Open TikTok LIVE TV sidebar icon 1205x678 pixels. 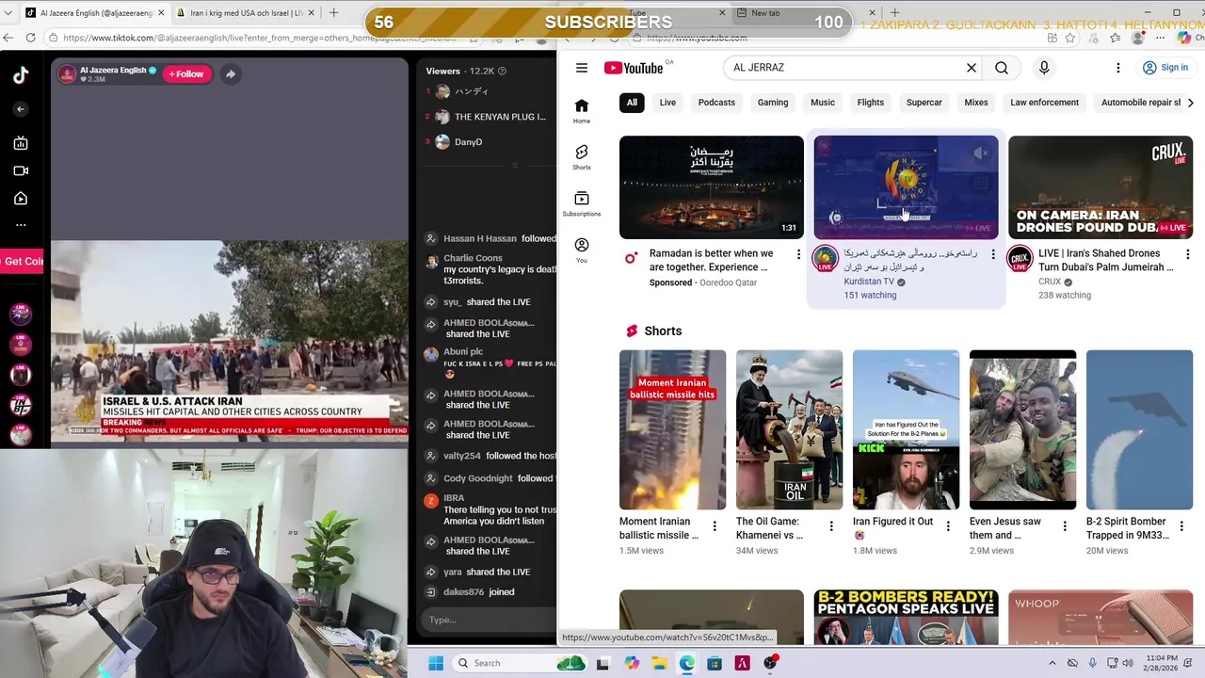tap(21, 143)
